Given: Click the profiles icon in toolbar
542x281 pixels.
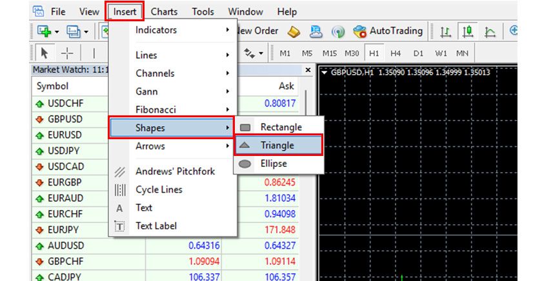Looking at the screenshot, I should pos(73,31).
